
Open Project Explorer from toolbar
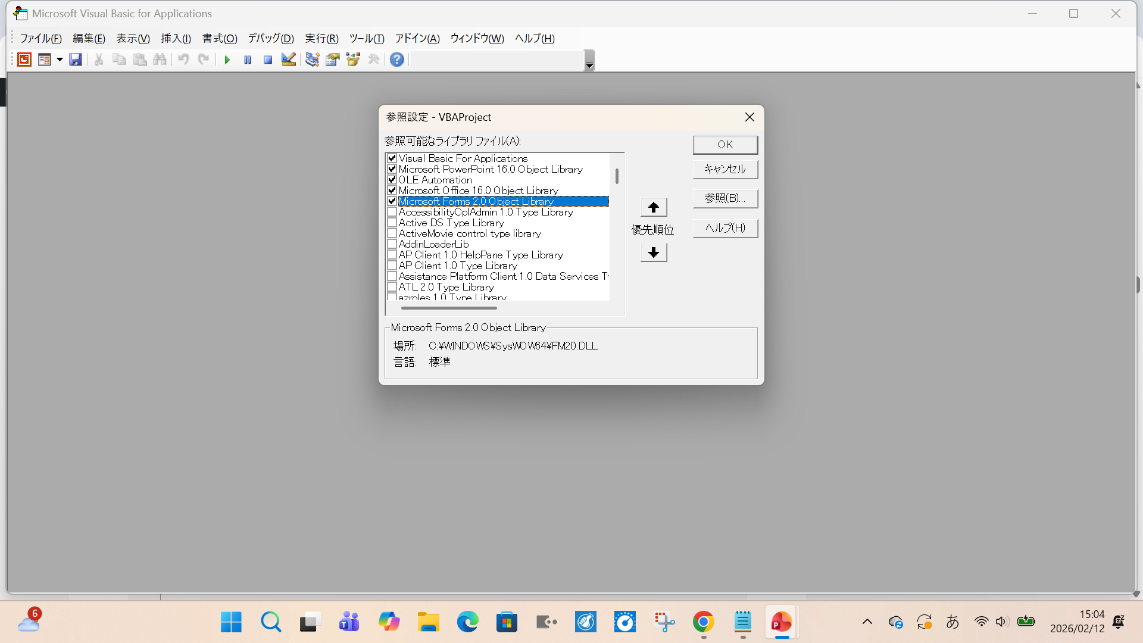pos(312,60)
